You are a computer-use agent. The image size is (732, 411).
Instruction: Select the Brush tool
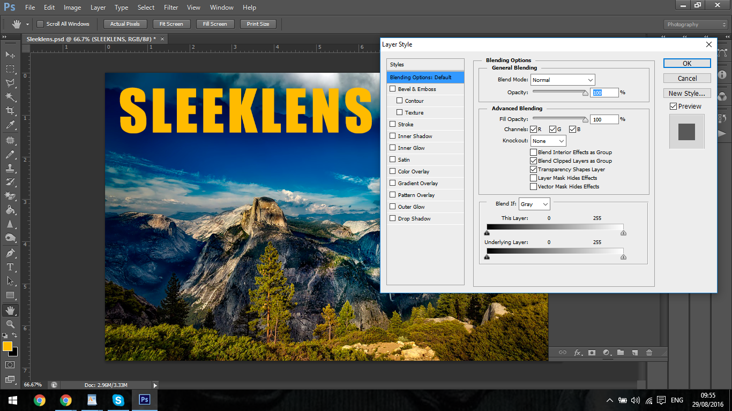10,154
